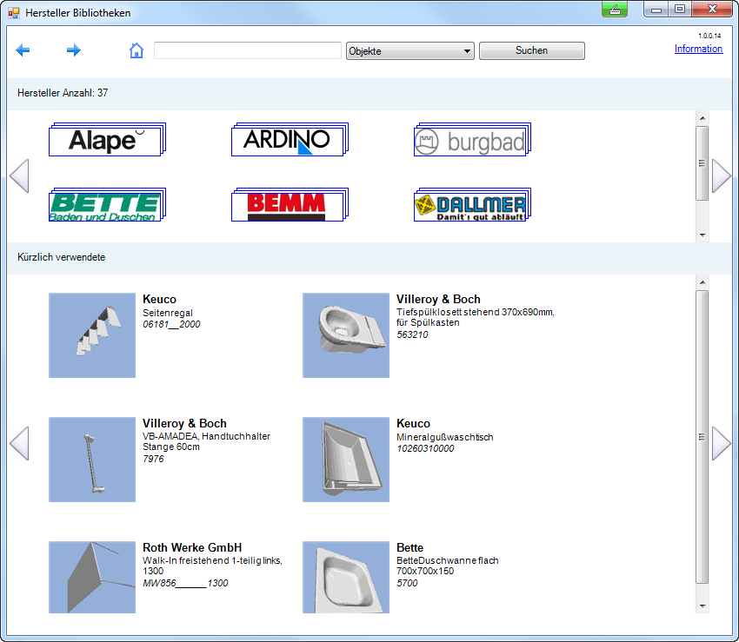Image resolution: width=739 pixels, height=642 pixels.
Task: Select the Keuco Seitenregal thumbnail
Action: click(92, 335)
